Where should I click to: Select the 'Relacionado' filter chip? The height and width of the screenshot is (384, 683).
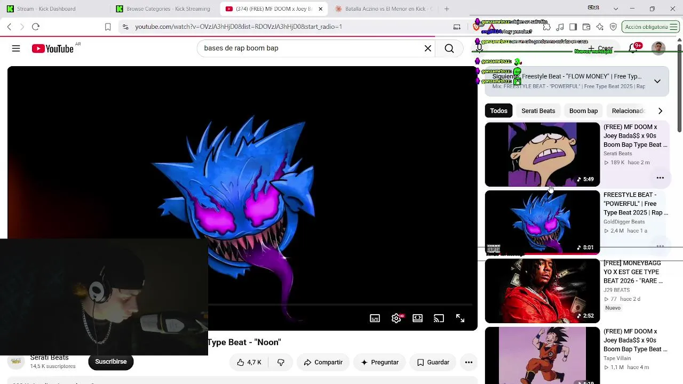(629, 111)
